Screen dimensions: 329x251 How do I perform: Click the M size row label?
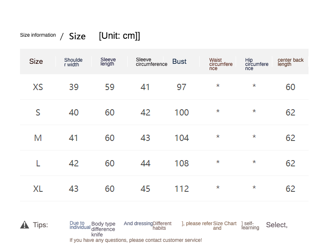coord(38,138)
